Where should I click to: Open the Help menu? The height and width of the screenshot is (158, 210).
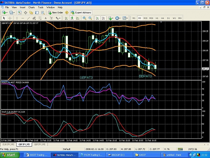point(60,7)
